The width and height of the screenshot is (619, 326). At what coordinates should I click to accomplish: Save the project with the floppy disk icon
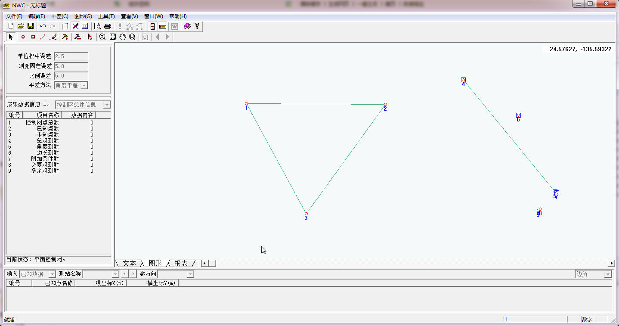(31, 26)
